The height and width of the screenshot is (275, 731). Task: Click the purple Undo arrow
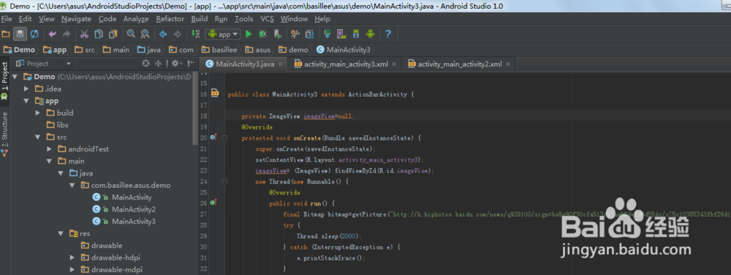[x=52, y=34]
